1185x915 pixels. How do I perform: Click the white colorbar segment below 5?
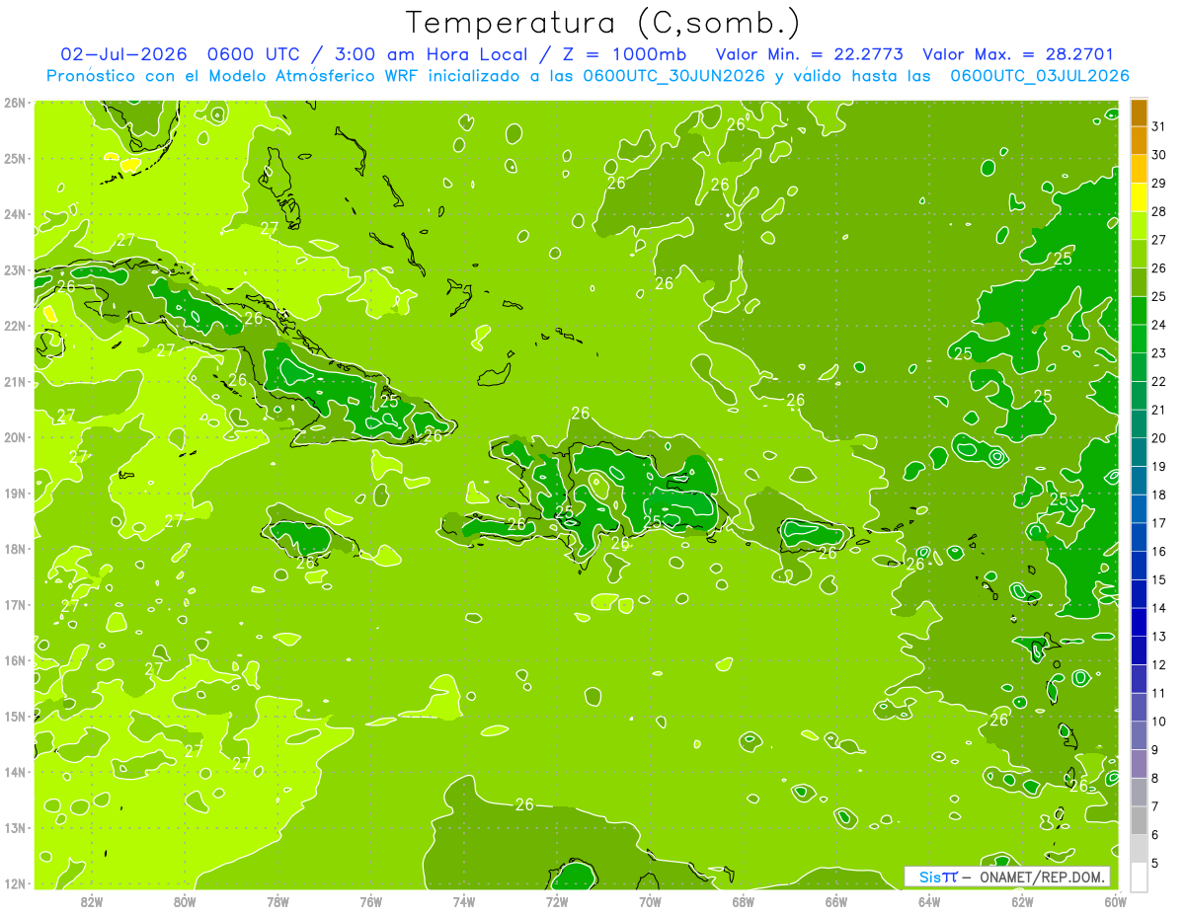point(1139,877)
